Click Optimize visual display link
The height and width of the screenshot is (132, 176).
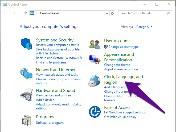coord(120,117)
